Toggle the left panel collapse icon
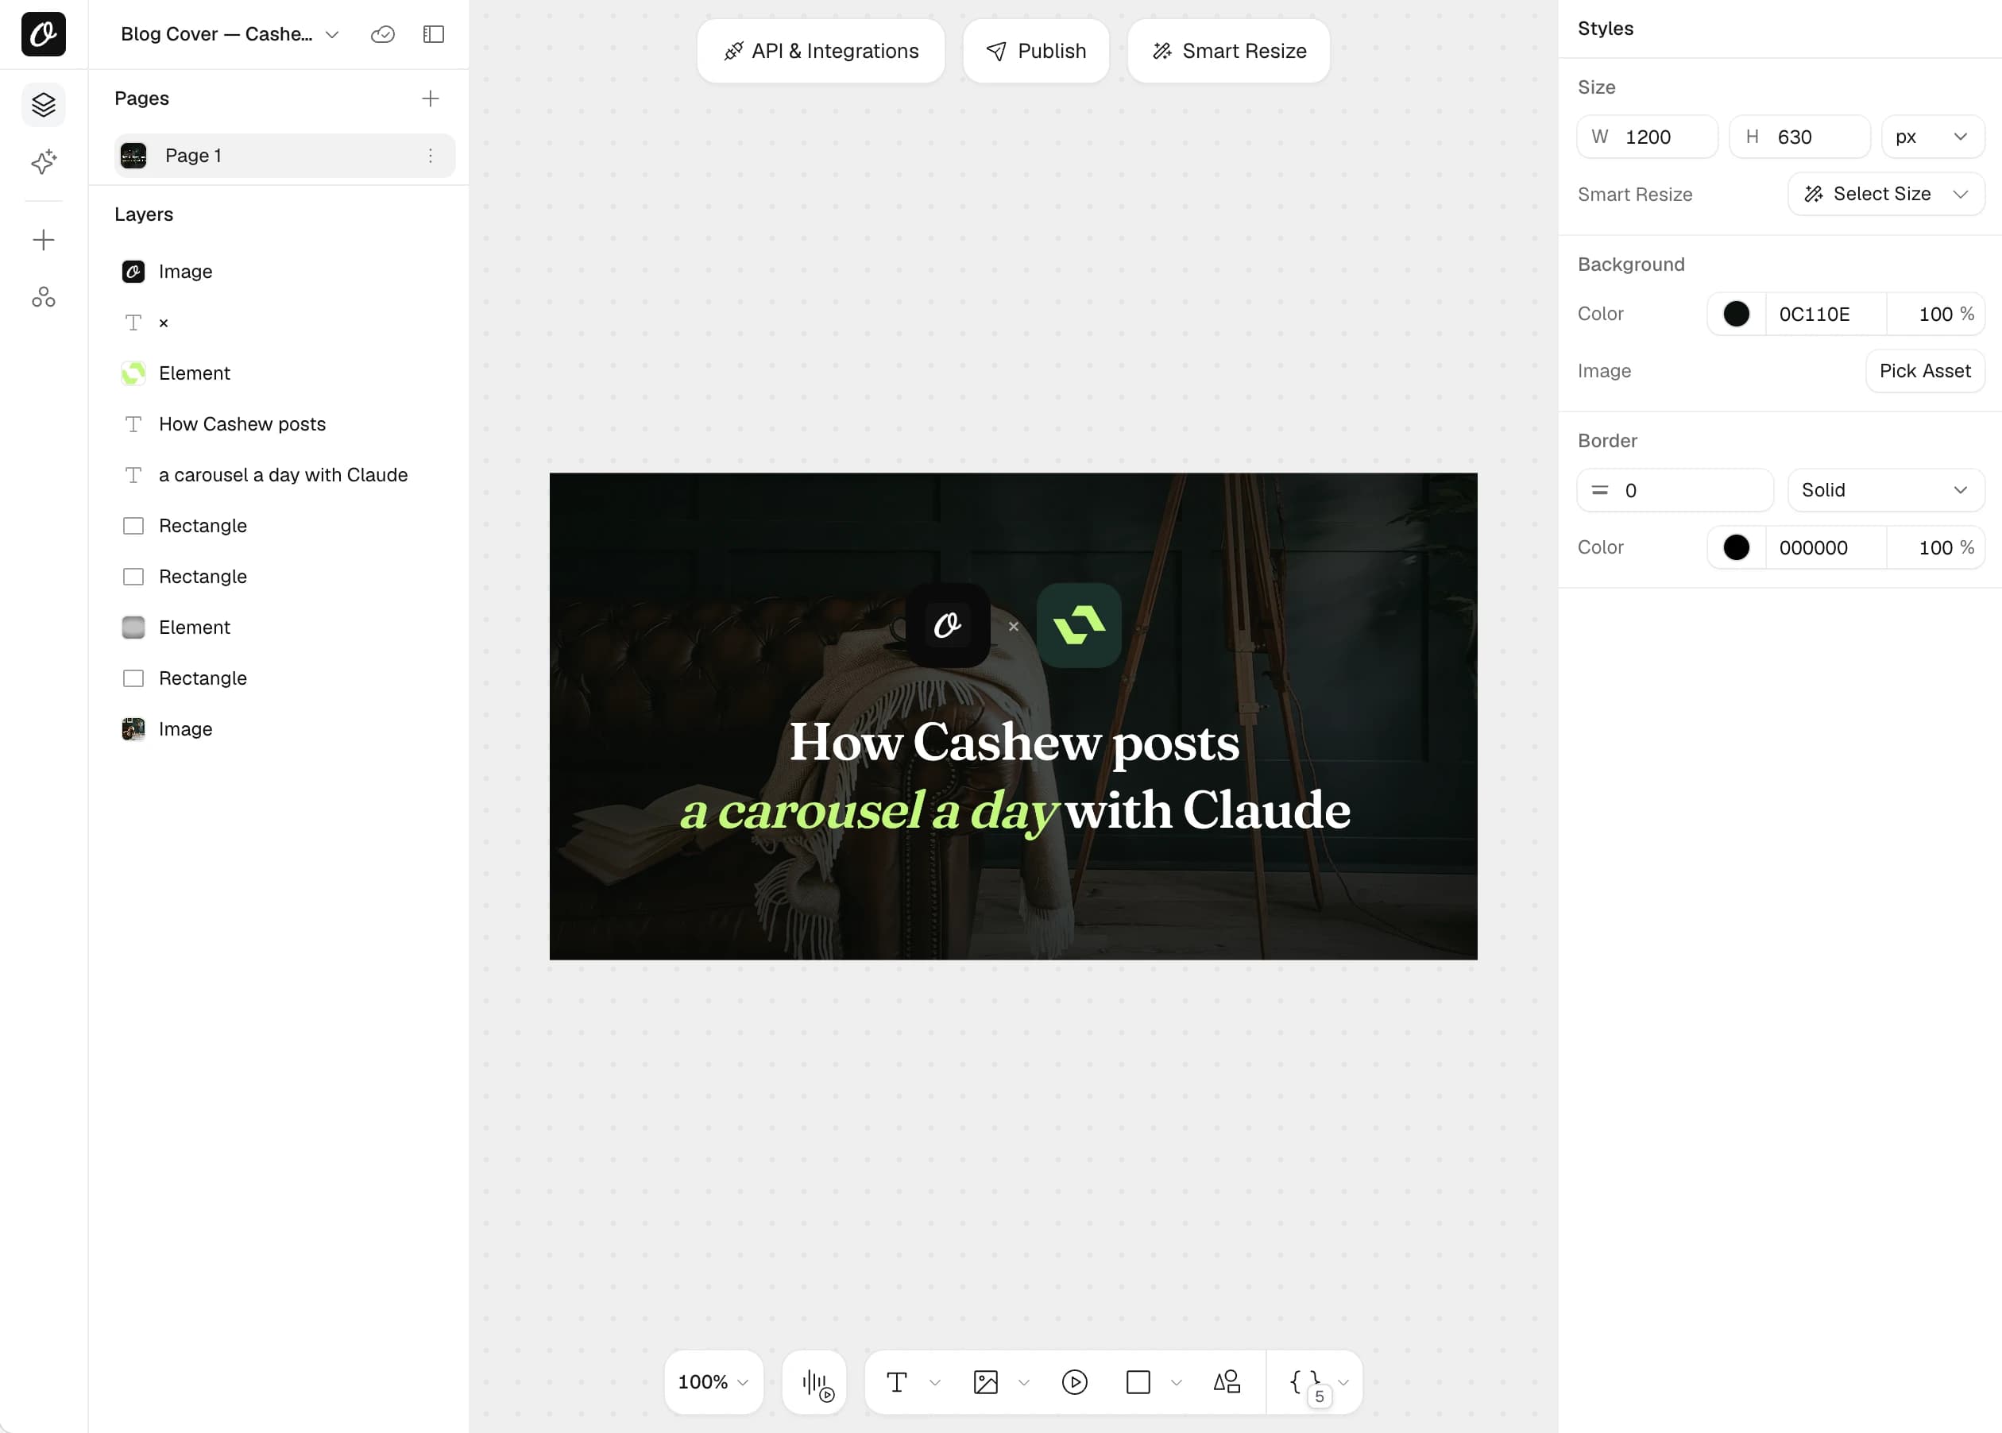This screenshot has width=2002, height=1433. pos(433,34)
